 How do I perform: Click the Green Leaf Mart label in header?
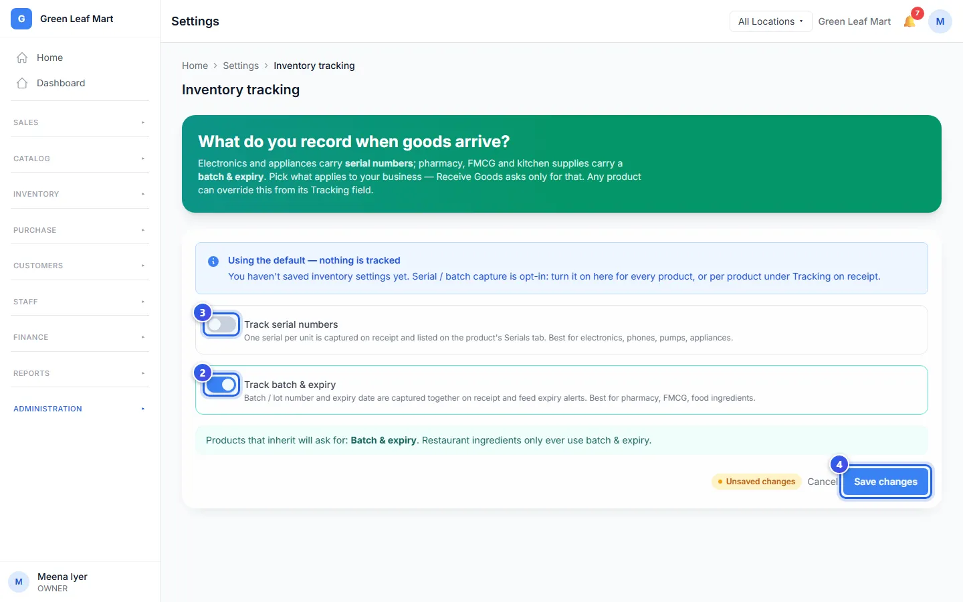tap(855, 21)
